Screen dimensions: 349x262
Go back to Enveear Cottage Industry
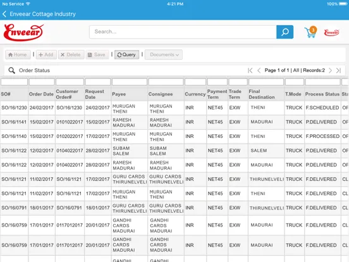(39, 14)
